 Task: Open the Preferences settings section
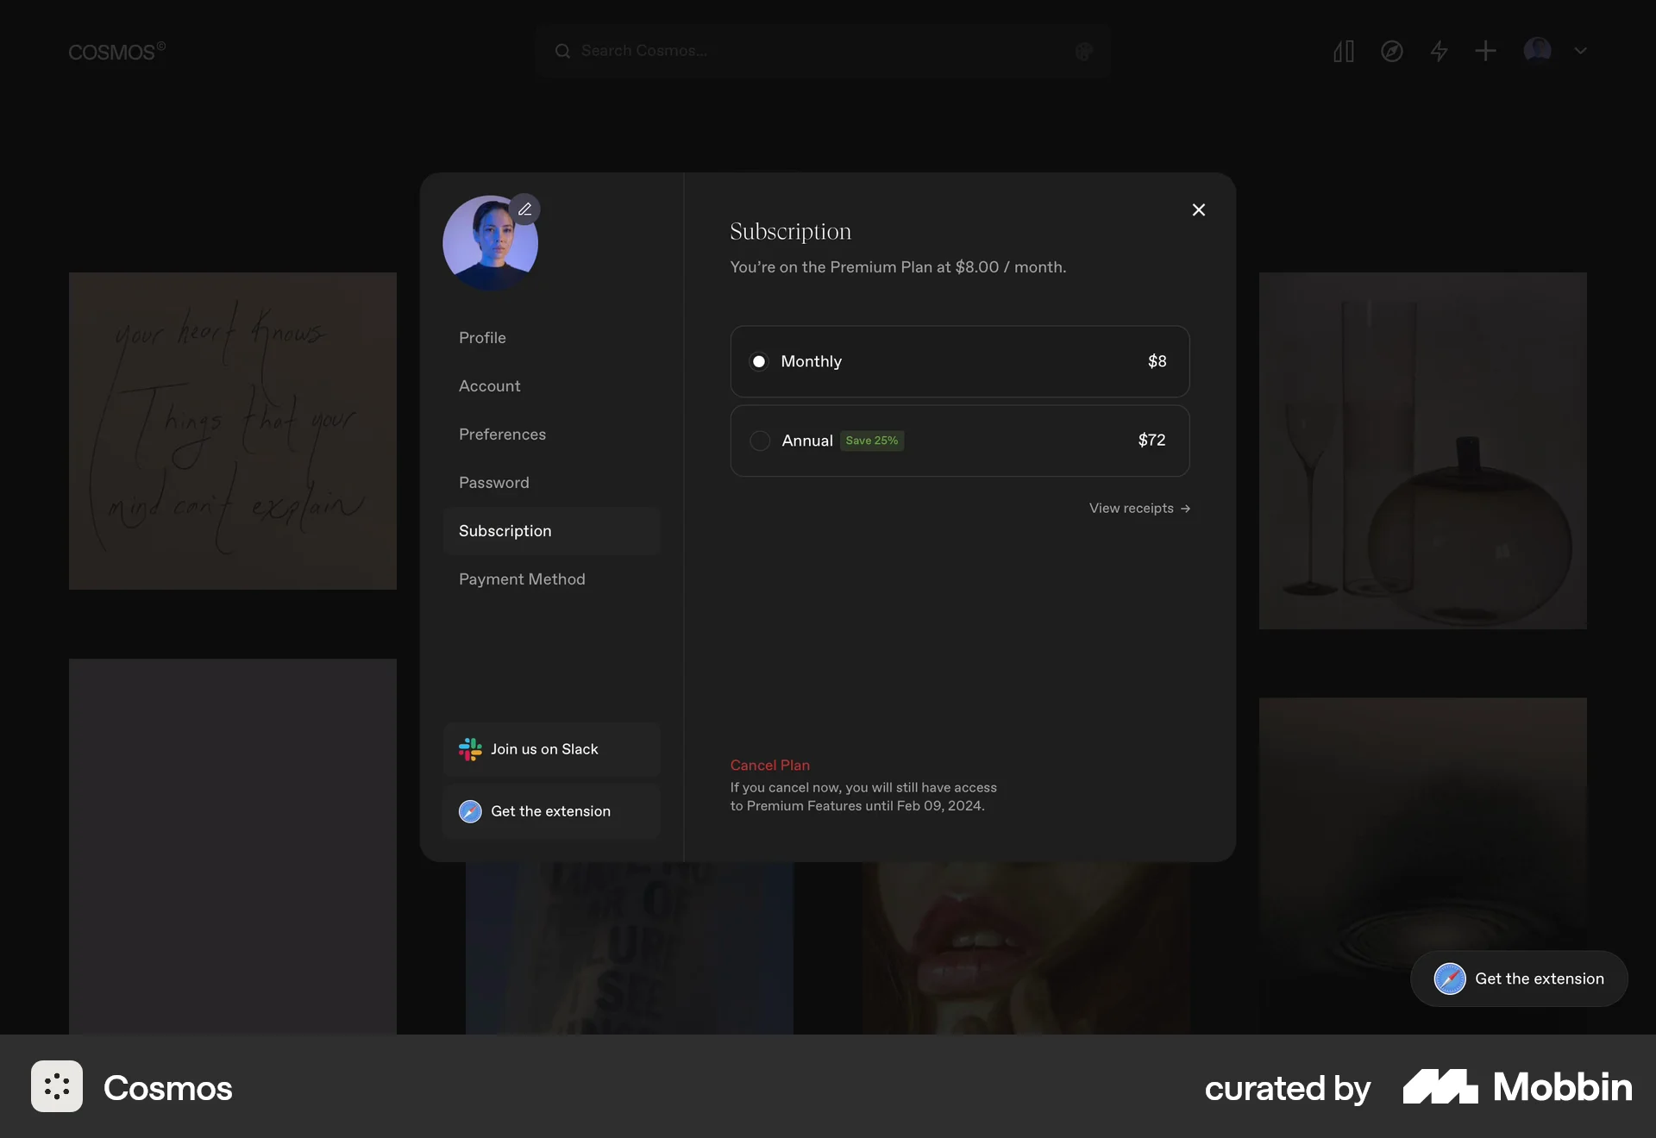(x=503, y=435)
